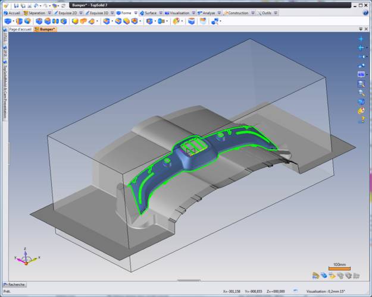Click the first blue shape tool icon
The height and width of the screenshot is (297, 372).
[7, 21]
